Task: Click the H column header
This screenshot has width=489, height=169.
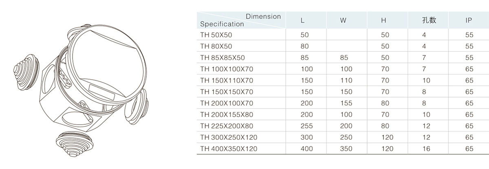Action: tap(383, 20)
